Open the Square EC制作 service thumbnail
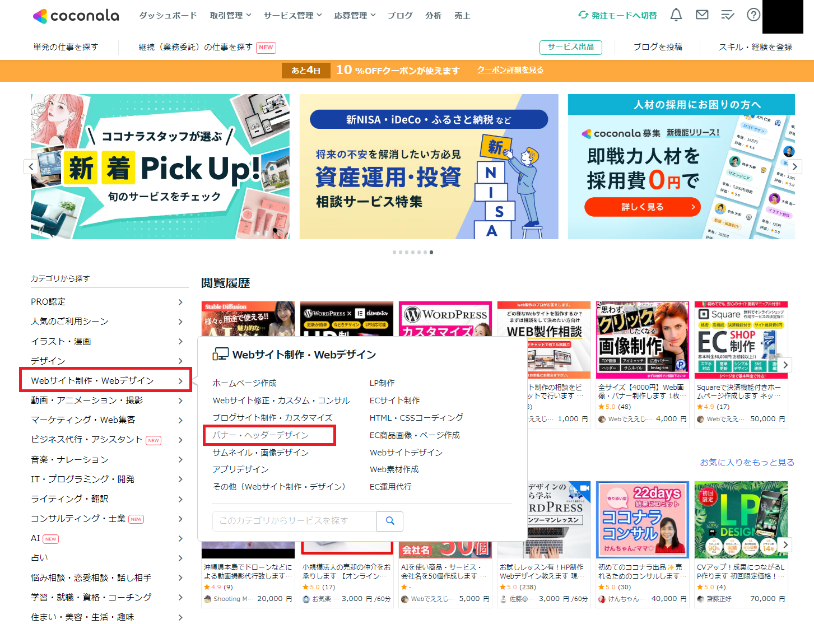This screenshot has width=814, height=624. coord(741,339)
